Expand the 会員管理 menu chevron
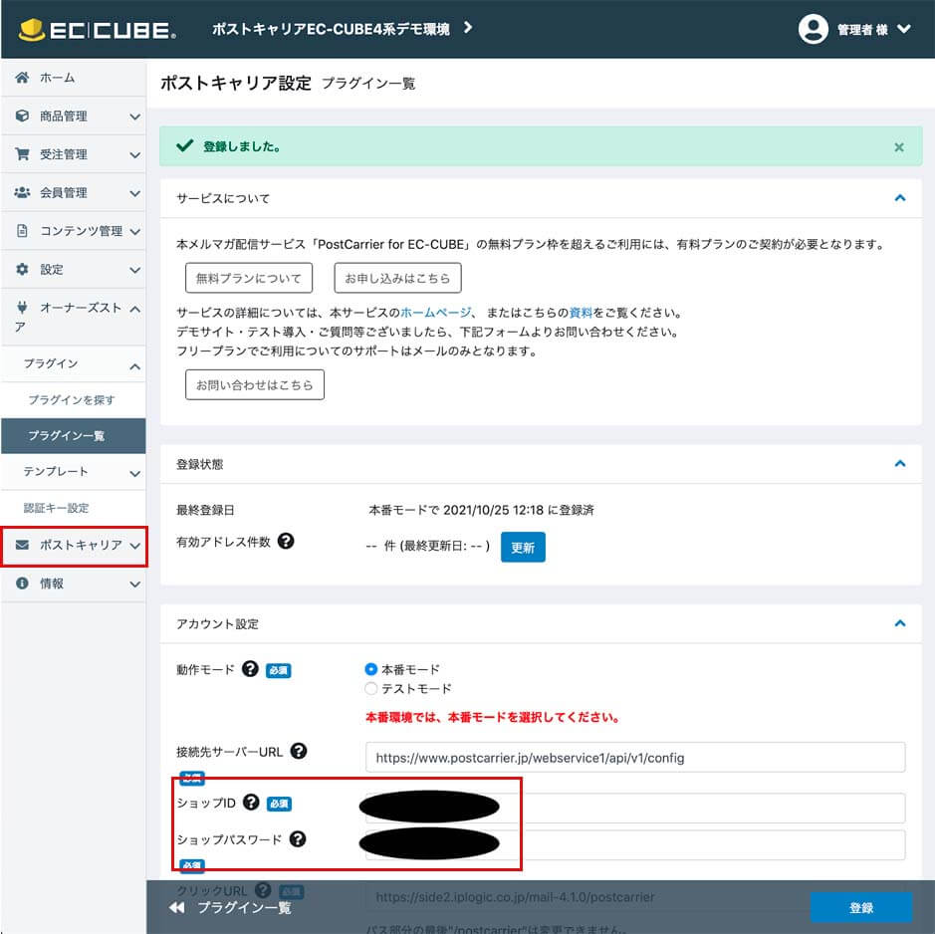Screen dimensions: 935x934 tap(135, 193)
